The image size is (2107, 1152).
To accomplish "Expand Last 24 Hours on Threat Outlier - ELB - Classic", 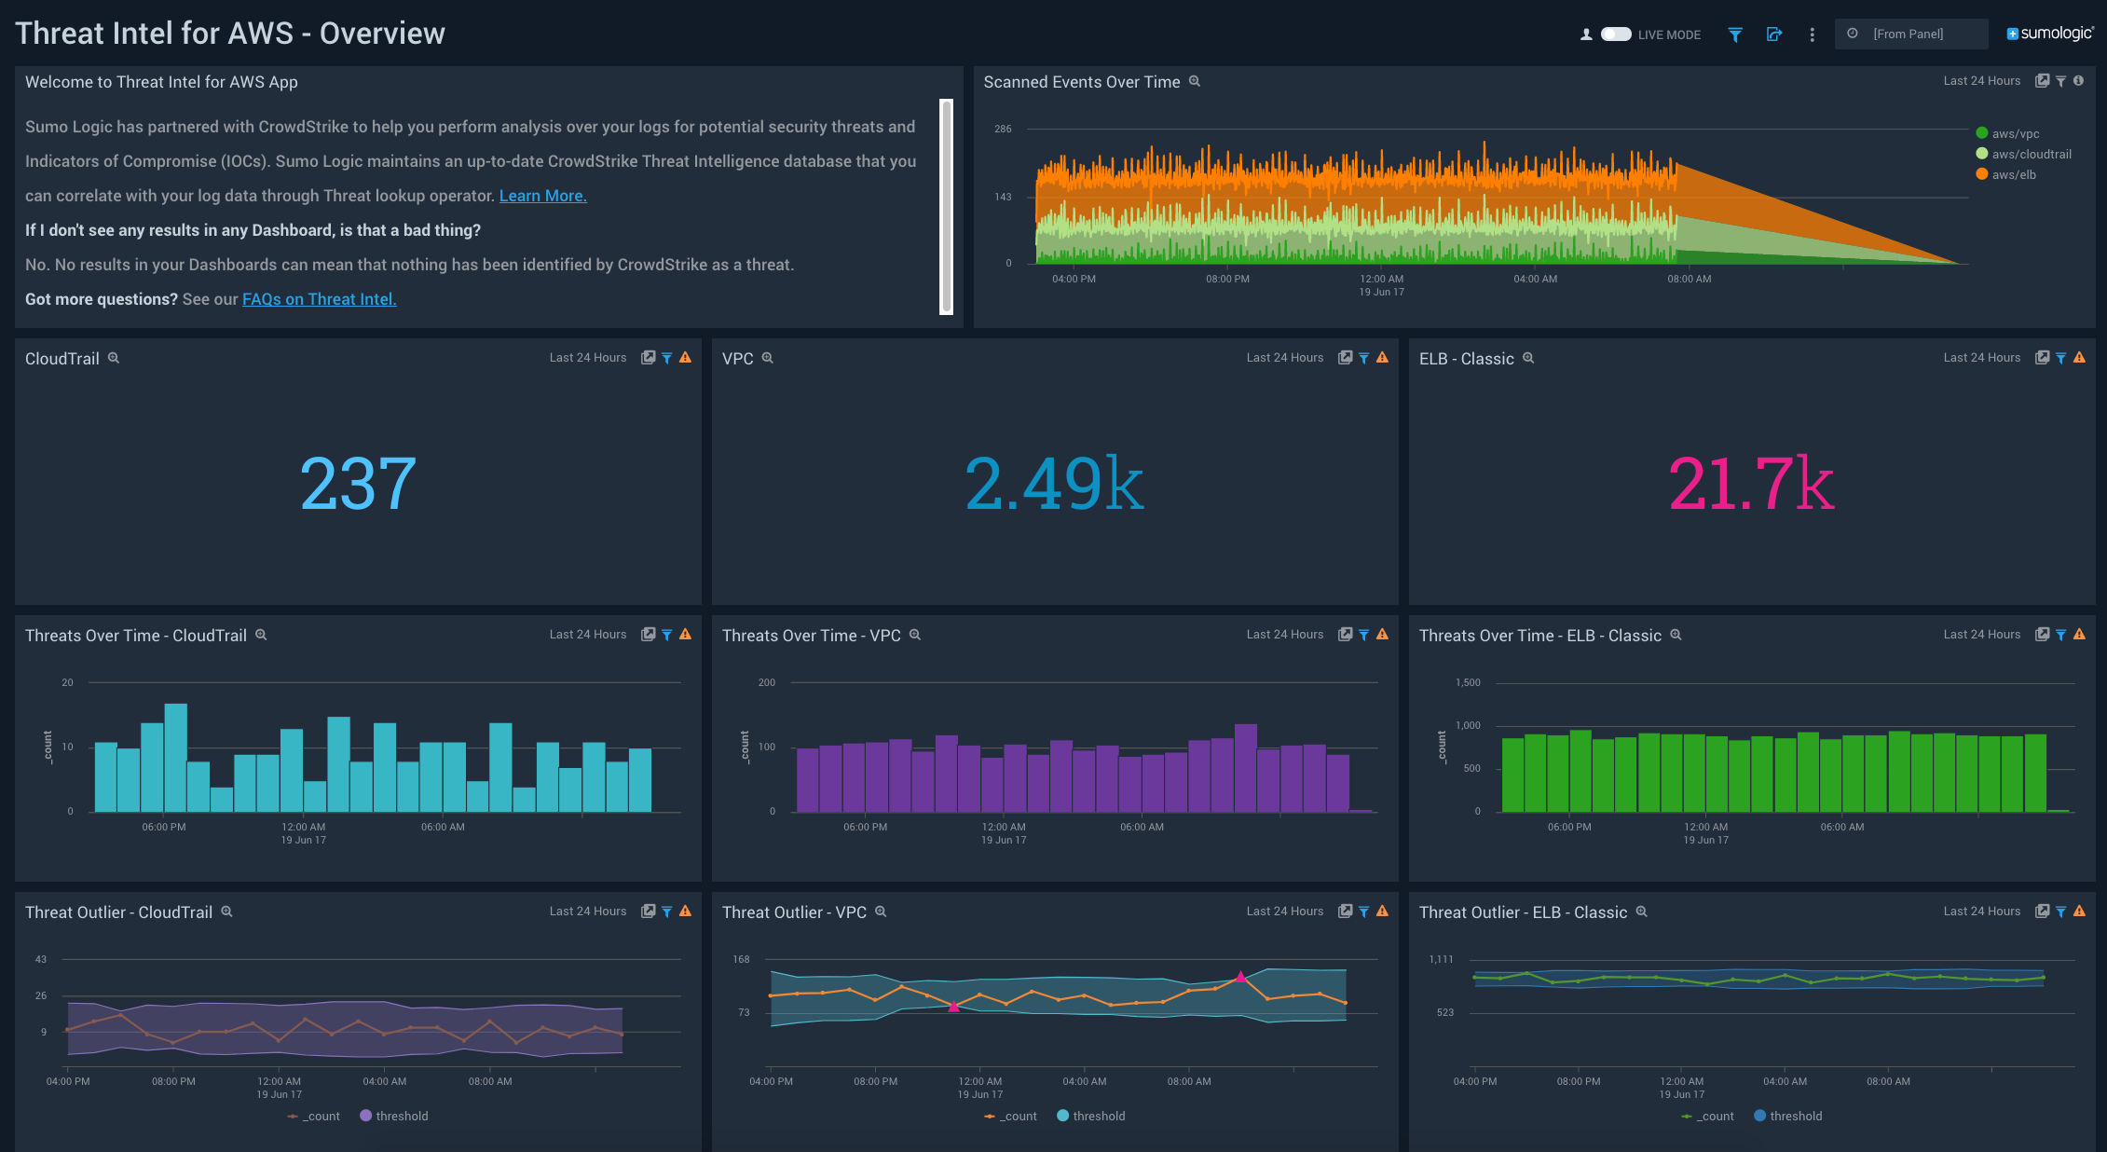I will 1982,911.
